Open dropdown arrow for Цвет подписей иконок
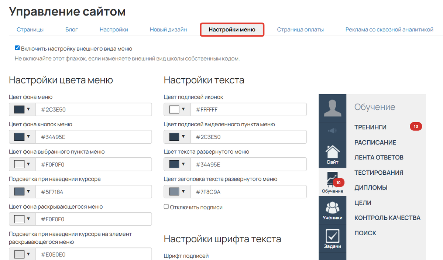The image size is (443, 260). pyautogui.click(x=183, y=109)
